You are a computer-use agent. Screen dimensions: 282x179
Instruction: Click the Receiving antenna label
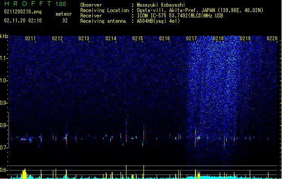tap(103, 21)
